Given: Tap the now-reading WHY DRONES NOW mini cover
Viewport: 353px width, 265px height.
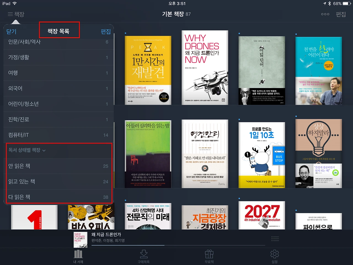Looking at the screenshot, I should coord(81,240).
